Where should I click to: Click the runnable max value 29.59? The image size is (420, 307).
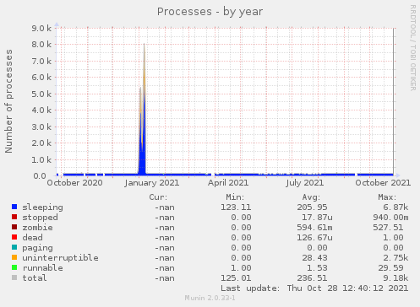tap(390, 268)
